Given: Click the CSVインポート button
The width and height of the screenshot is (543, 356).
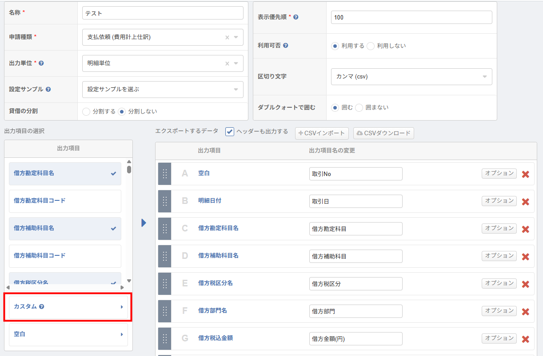Looking at the screenshot, I should click(322, 133).
